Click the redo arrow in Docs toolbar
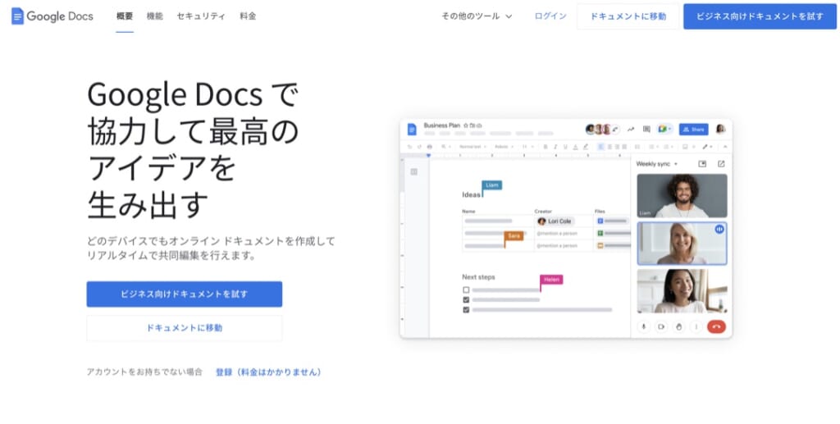The image size is (840, 424). click(x=419, y=147)
